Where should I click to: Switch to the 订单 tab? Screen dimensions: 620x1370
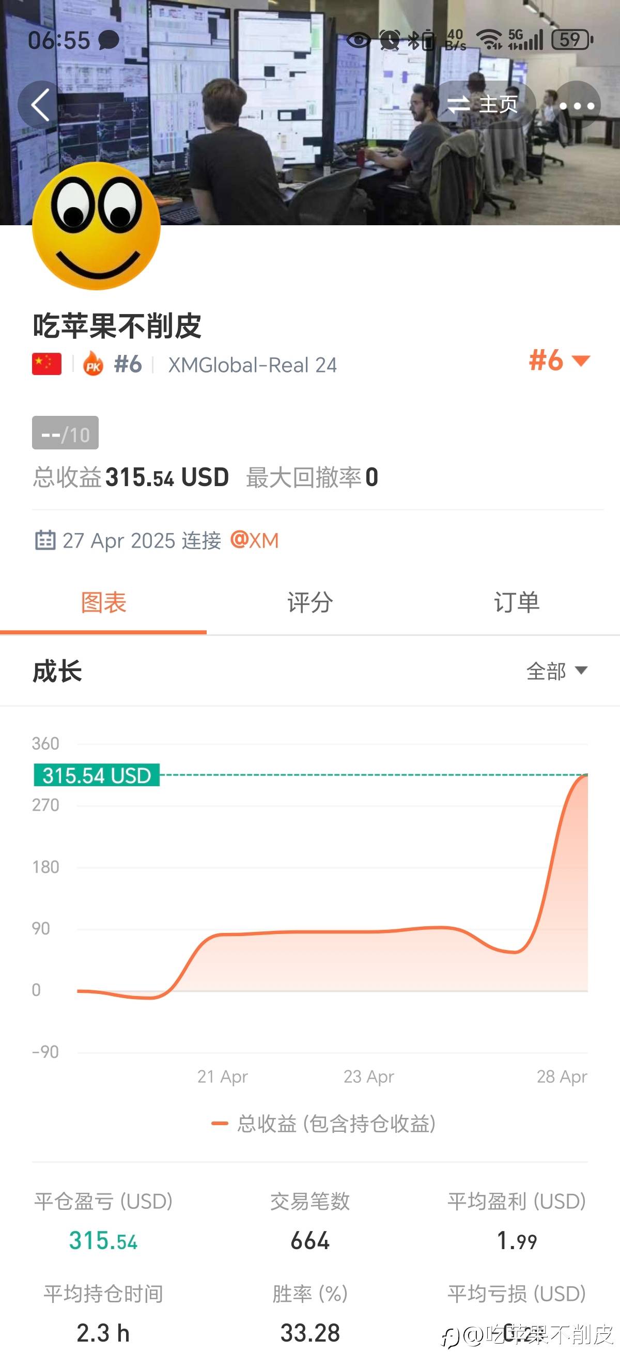click(516, 603)
